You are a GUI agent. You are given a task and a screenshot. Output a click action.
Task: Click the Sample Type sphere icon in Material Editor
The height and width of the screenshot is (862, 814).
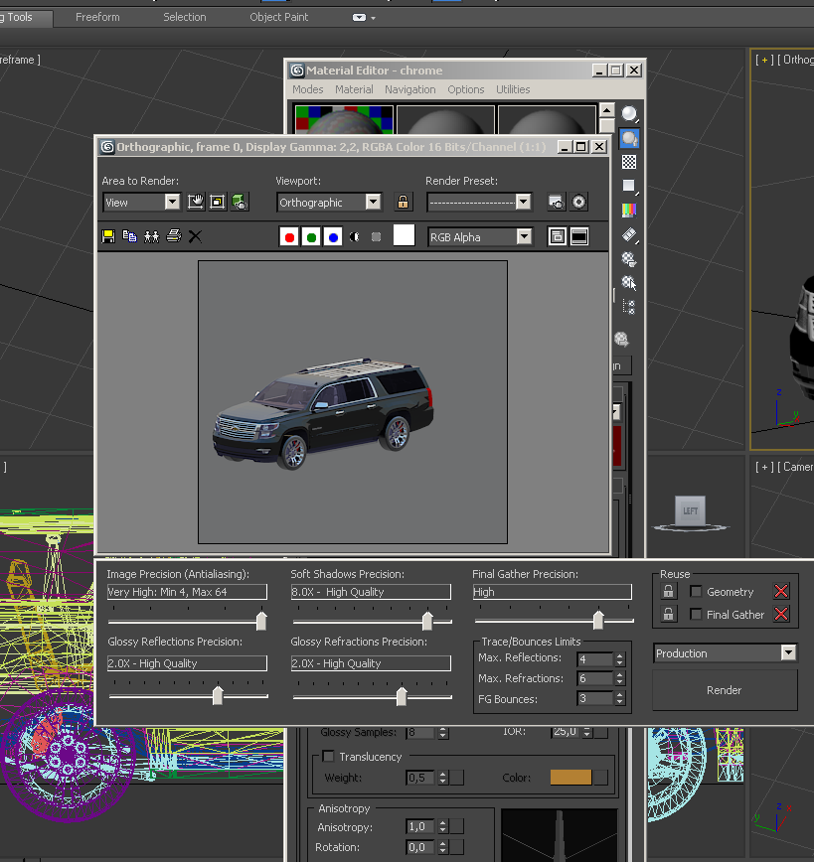tap(629, 114)
